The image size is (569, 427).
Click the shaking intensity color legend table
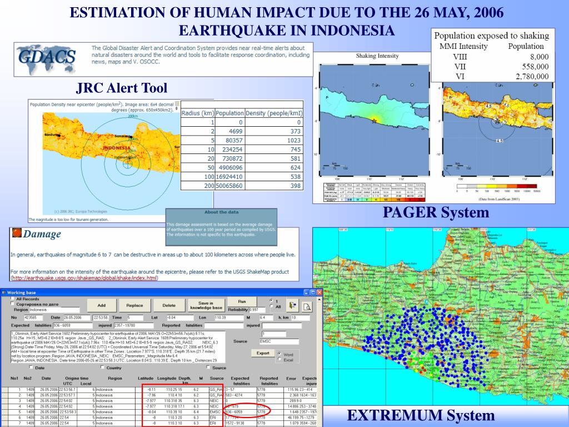374,192
